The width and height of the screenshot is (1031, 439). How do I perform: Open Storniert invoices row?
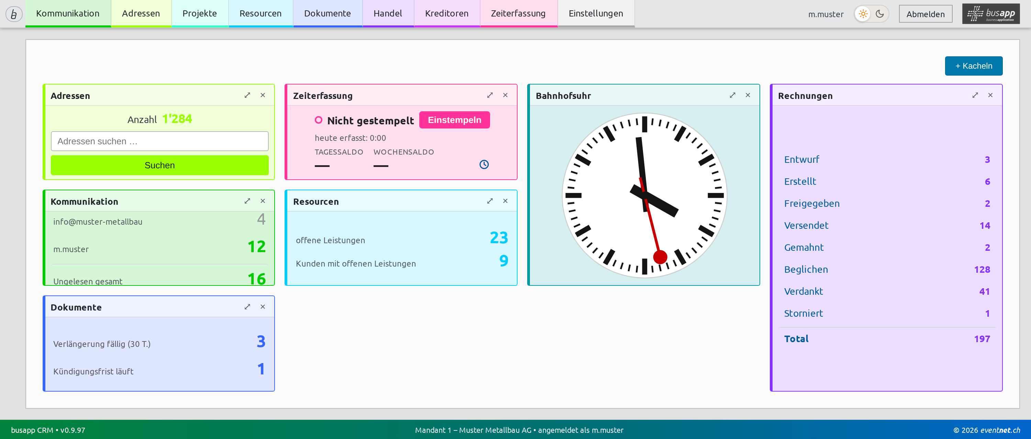coord(887,314)
